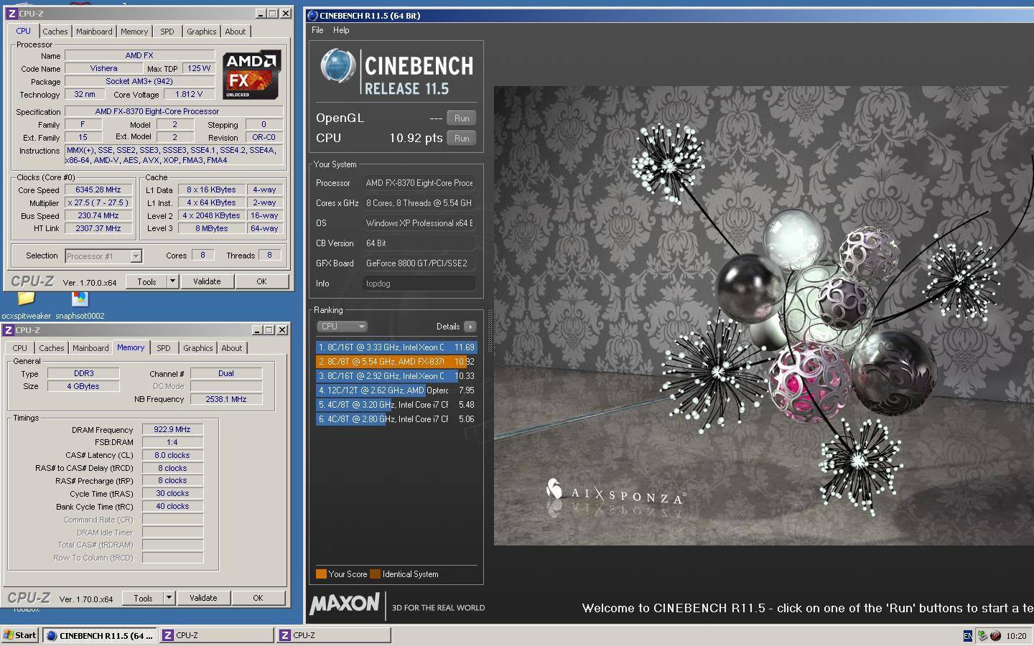Select the snaphsot0002 desktop image icon

tap(80, 298)
